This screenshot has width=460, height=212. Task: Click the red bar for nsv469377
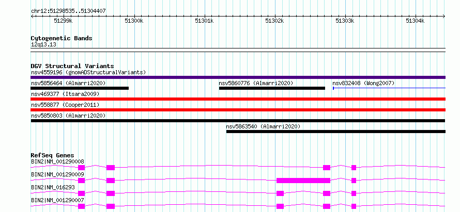(238, 99)
